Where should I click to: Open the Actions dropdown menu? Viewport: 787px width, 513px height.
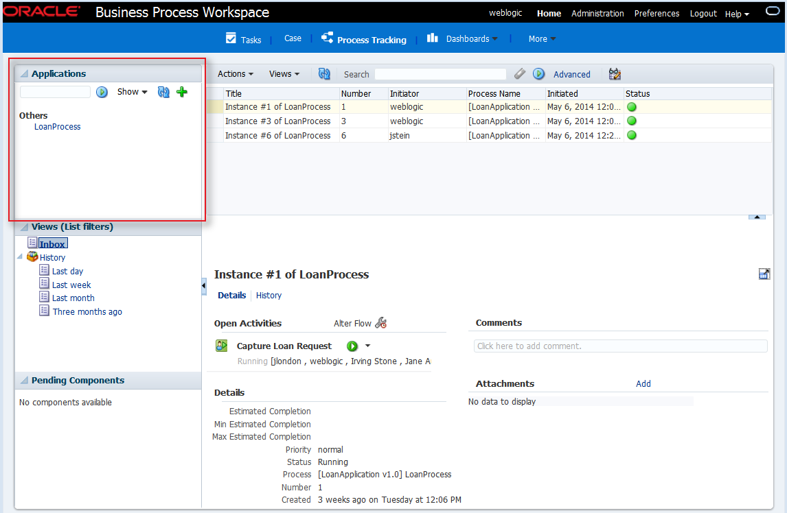(x=235, y=74)
